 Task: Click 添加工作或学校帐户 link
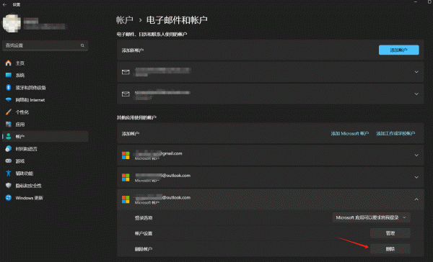(395, 134)
